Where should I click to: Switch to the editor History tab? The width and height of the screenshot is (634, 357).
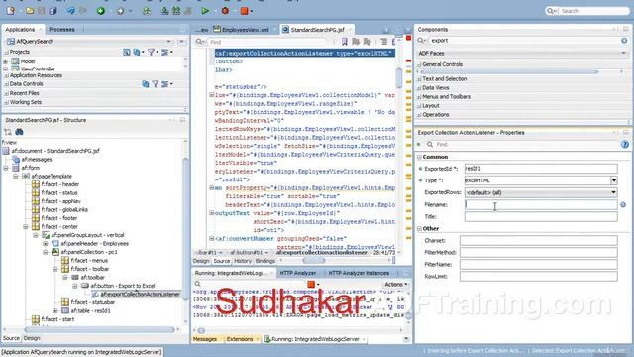(242, 261)
